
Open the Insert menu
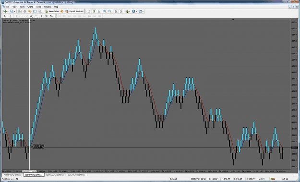[x=22, y=7]
